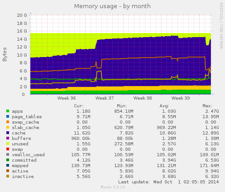Click inactive current value 5.56G
The height and width of the screenshot is (192, 225).
(x=83, y=177)
